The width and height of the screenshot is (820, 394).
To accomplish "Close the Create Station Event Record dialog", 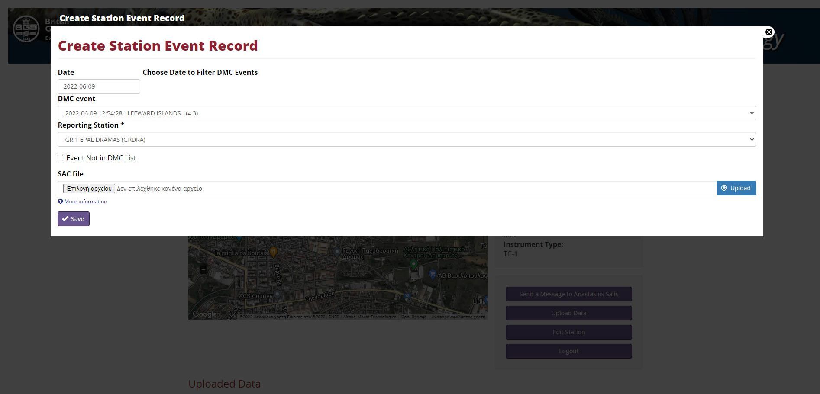I will coord(768,32).
